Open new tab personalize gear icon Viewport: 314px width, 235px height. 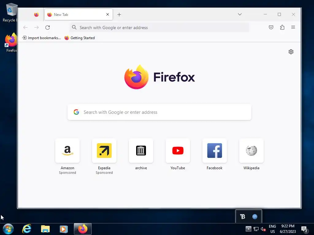coord(291,52)
